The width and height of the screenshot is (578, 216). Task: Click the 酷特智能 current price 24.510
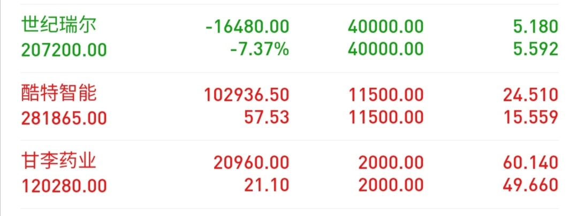[x=531, y=95]
